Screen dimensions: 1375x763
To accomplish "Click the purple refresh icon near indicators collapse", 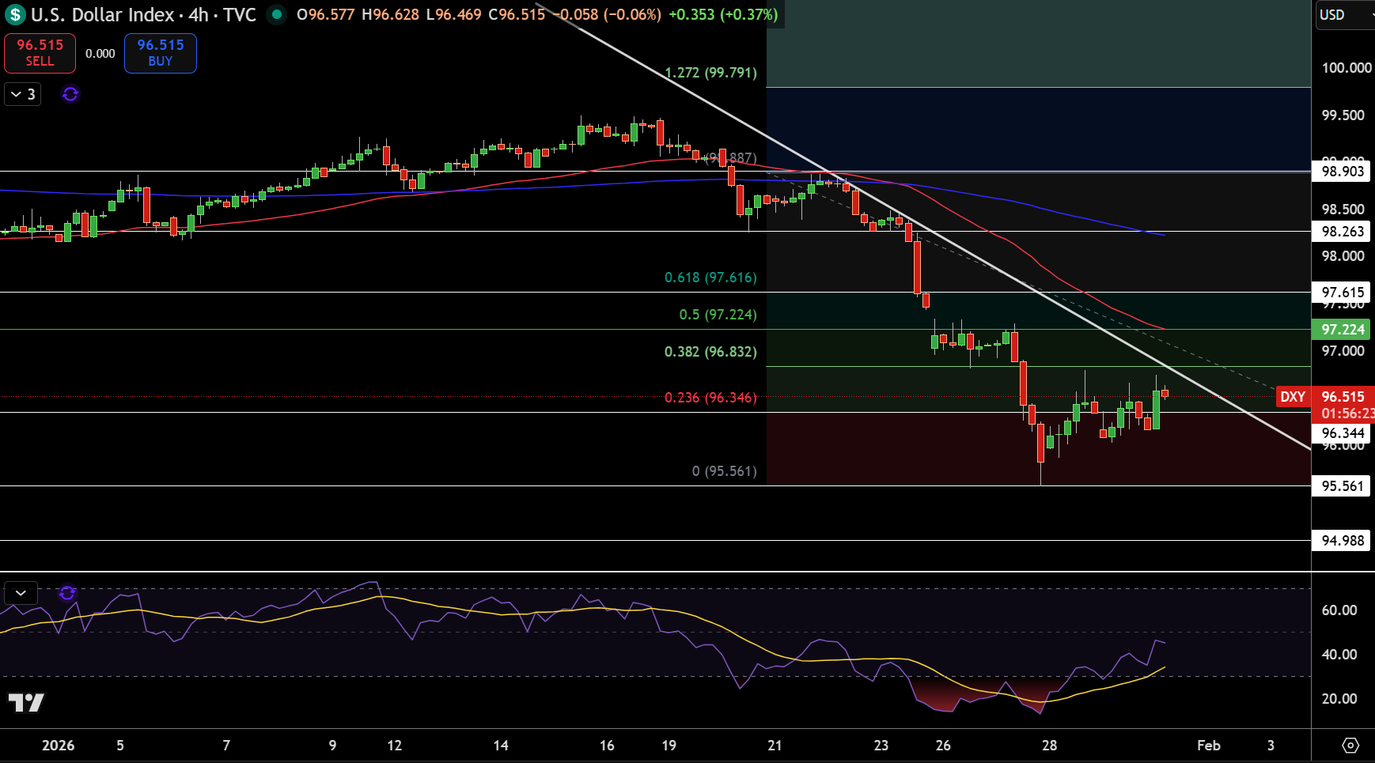I will pyautogui.click(x=70, y=94).
